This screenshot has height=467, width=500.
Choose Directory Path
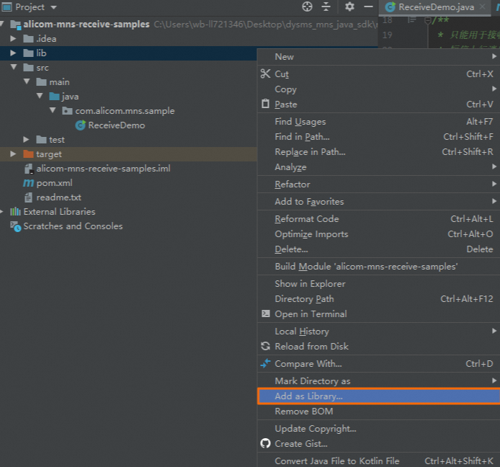tap(378, 299)
